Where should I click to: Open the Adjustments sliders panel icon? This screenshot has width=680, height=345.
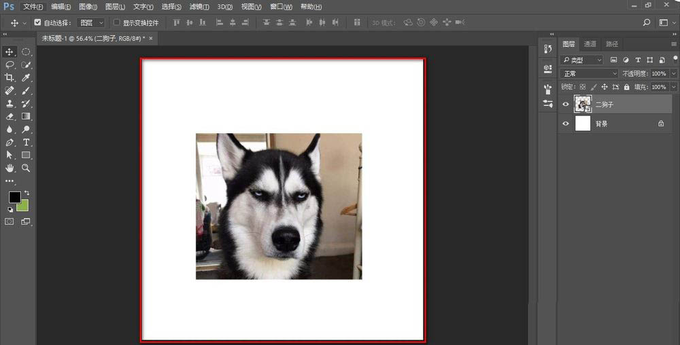pos(547,103)
